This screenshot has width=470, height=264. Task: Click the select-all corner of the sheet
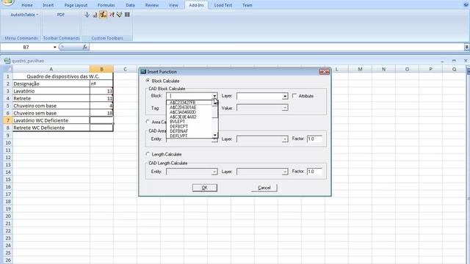(x=8, y=69)
